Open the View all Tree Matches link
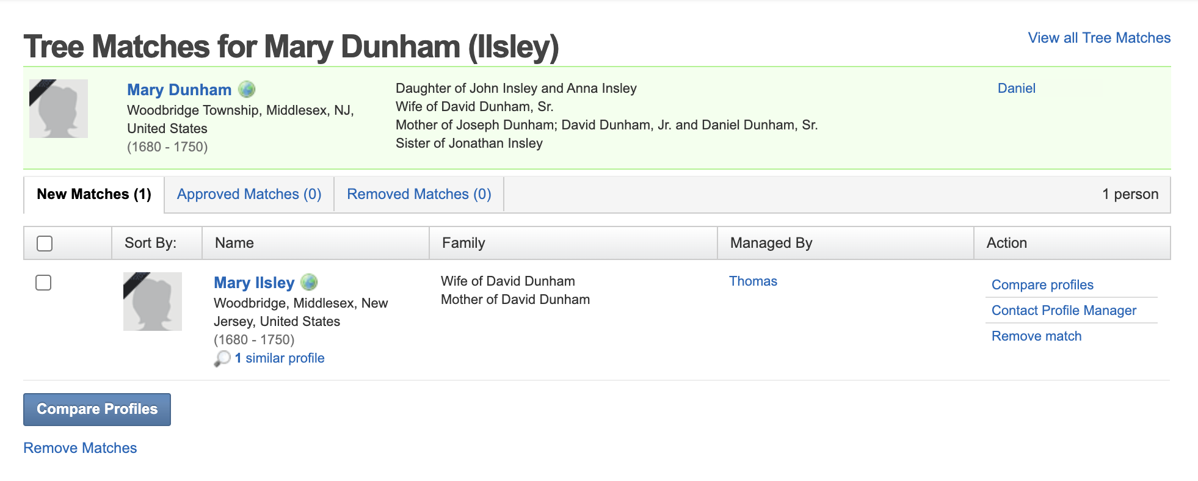Image resolution: width=1198 pixels, height=481 pixels. click(x=1099, y=38)
